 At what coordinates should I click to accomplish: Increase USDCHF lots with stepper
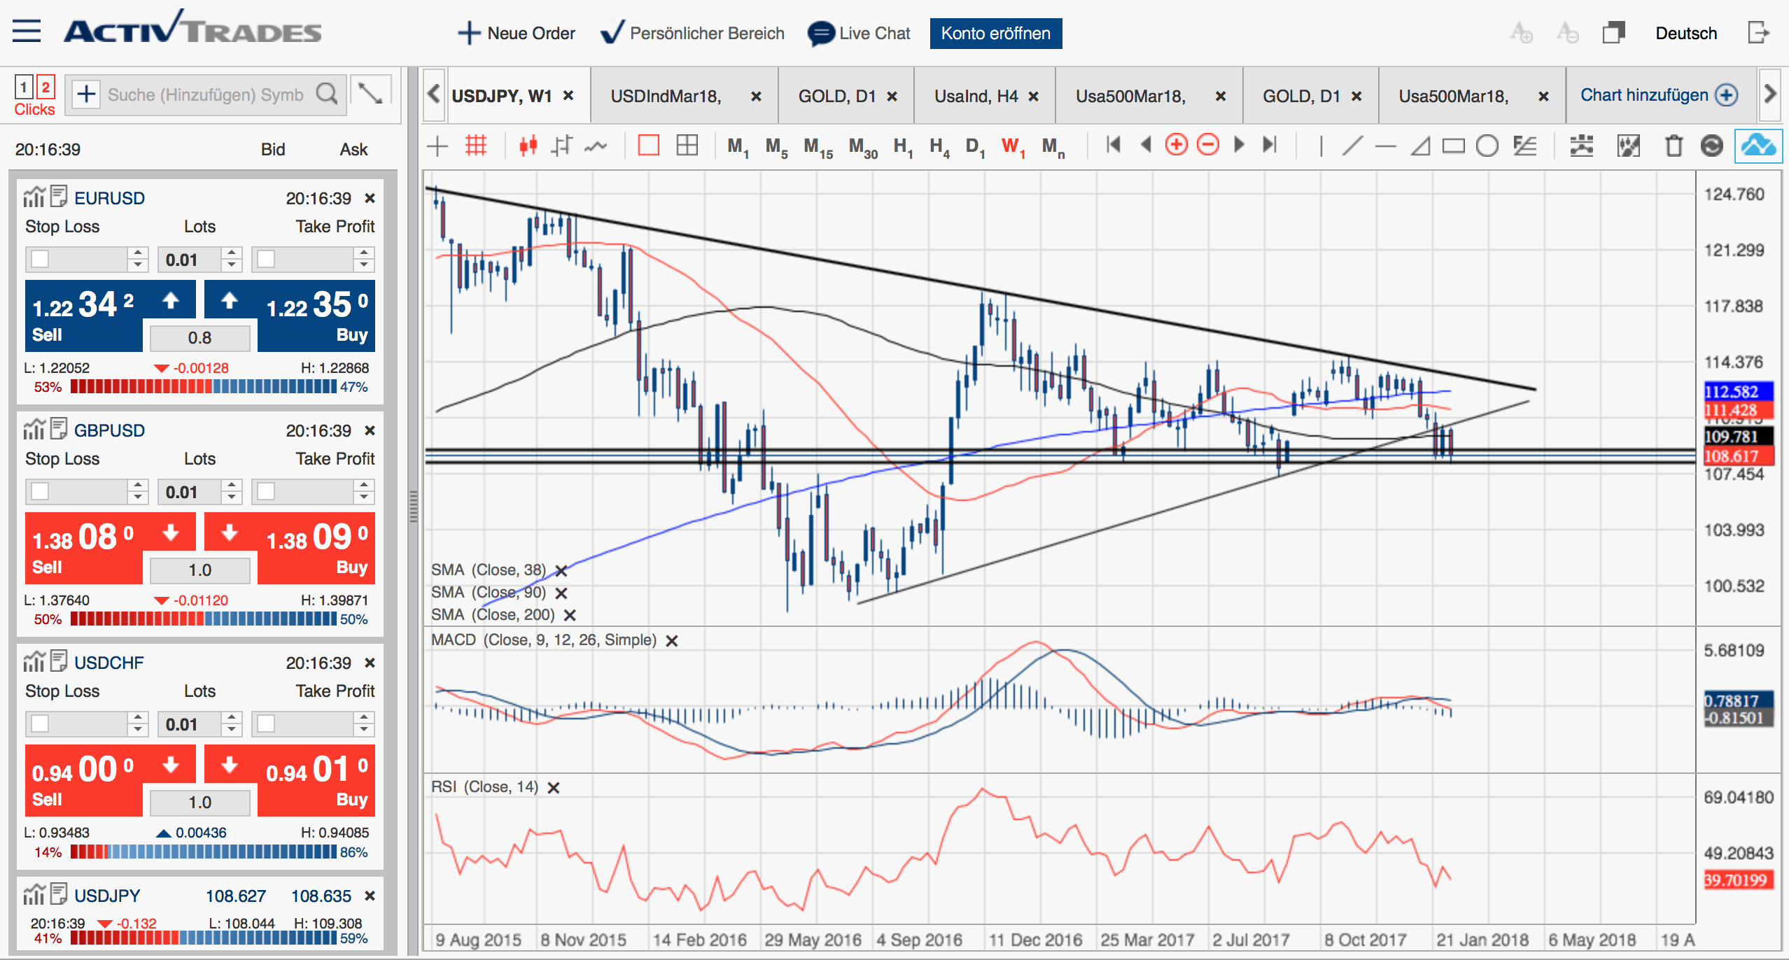click(232, 717)
